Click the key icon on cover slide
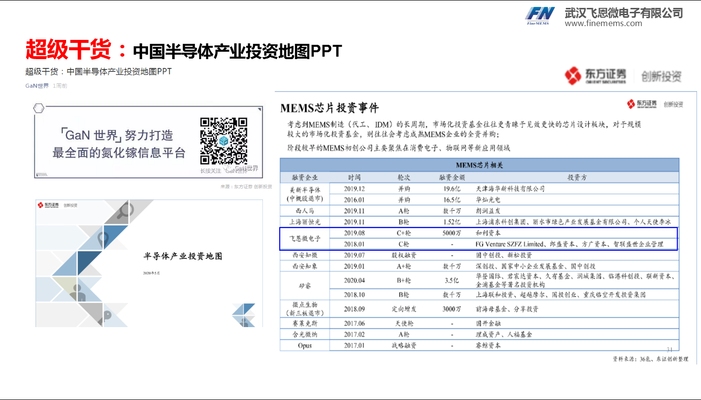The height and width of the screenshot is (400, 701). (x=106, y=315)
